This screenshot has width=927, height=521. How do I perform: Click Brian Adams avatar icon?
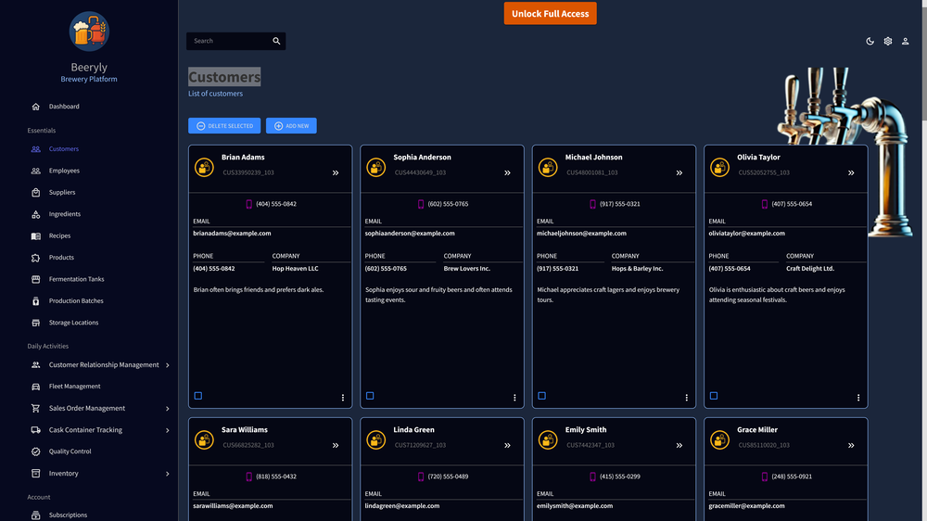click(204, 168)
